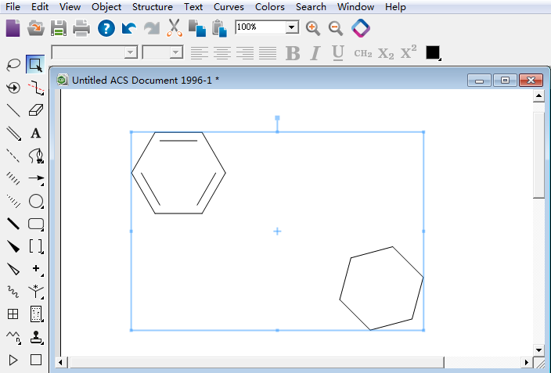
Task: Pick the Pen drawing tool
Action: 35,156
